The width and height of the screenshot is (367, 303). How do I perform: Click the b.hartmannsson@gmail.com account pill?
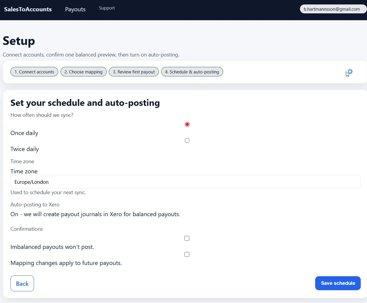(x=333, y=9)
